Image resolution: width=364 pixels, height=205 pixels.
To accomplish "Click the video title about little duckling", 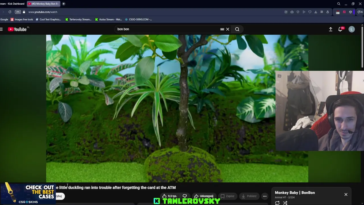I will 116,188.
